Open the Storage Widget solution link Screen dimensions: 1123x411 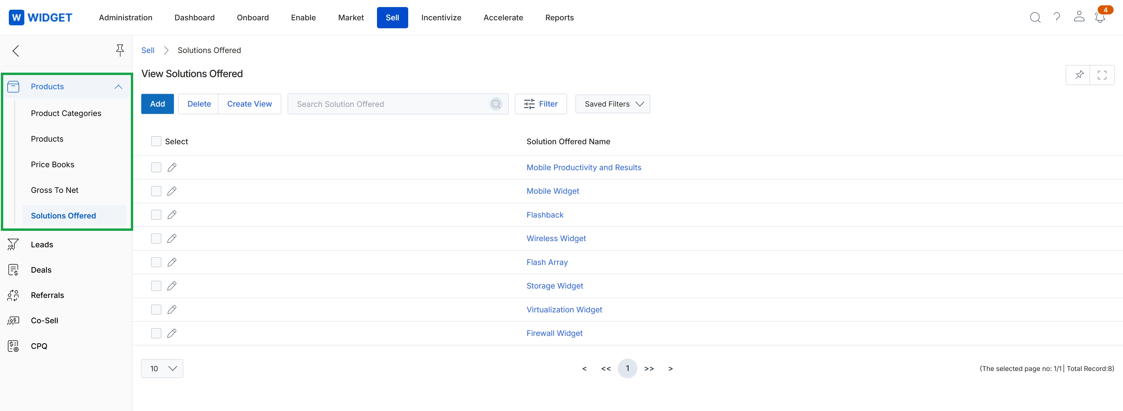click(x=554, y=286)
